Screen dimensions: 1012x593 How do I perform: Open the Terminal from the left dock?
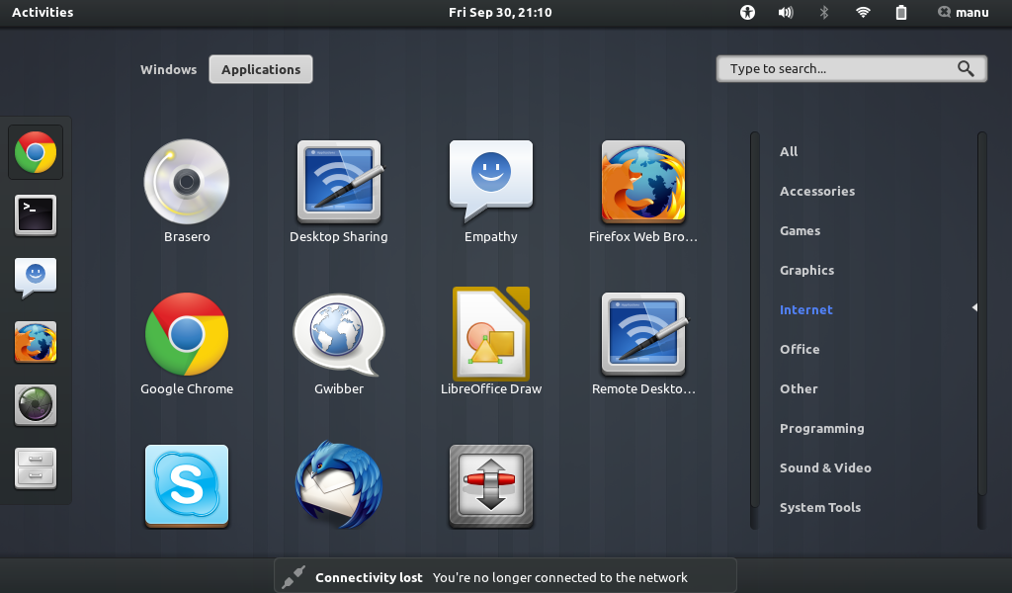coord(35,214)
